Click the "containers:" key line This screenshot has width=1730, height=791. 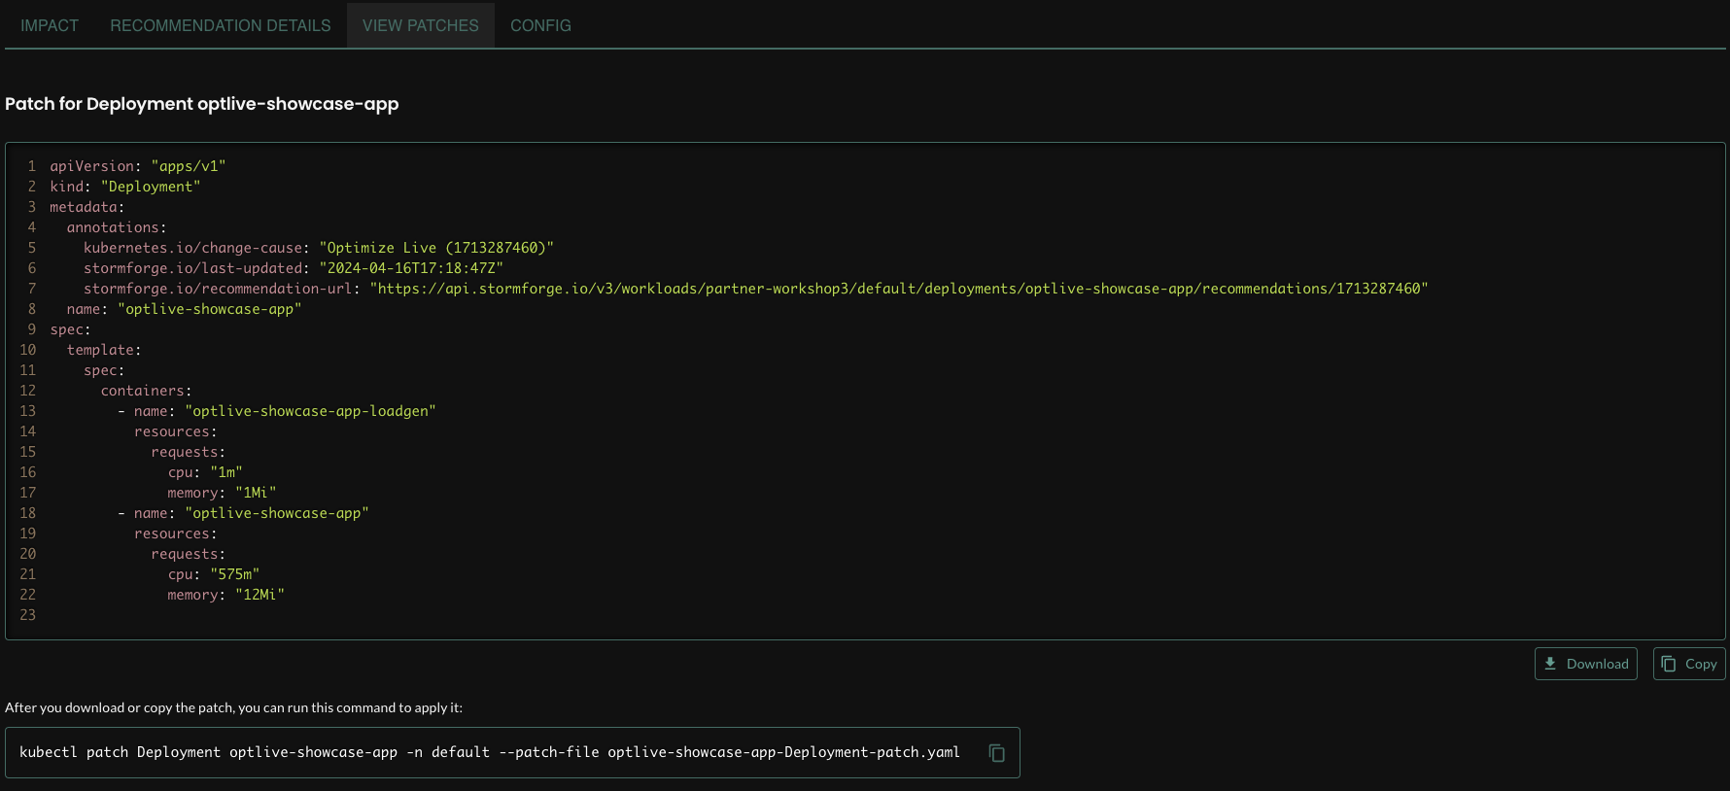pyautogui.click(x=147, y=391)
